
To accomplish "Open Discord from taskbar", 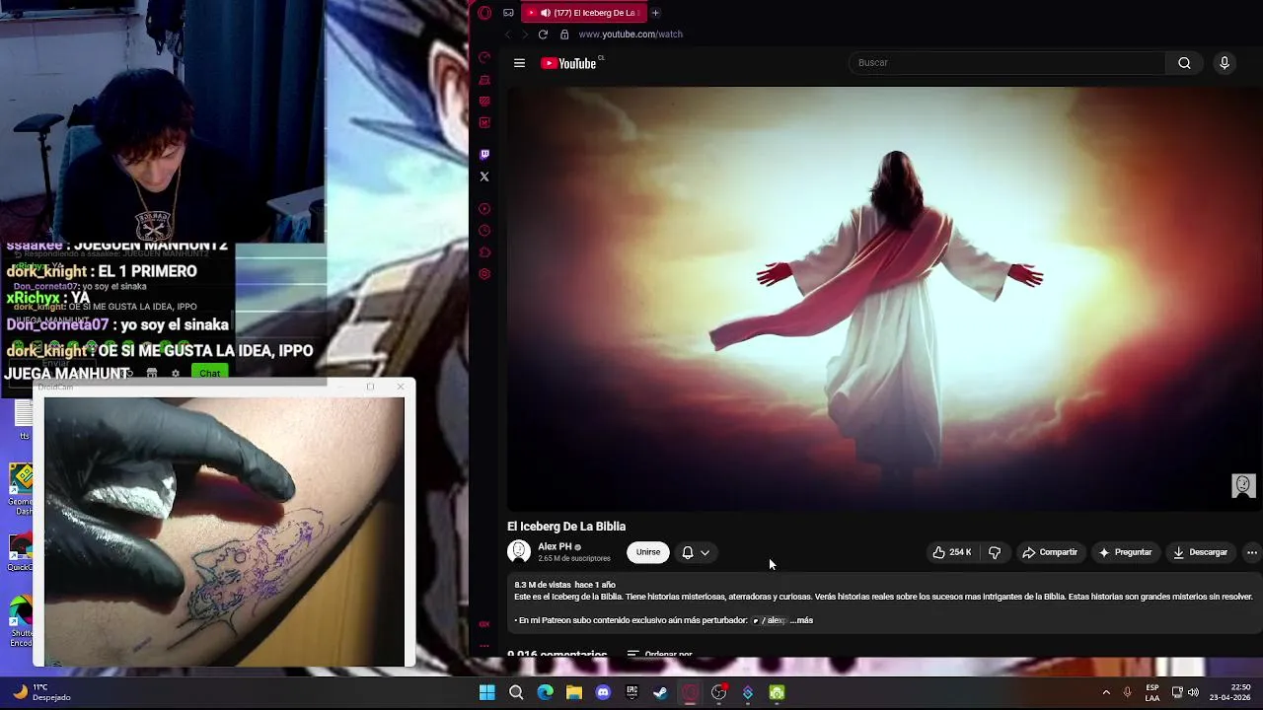I will point(603,692).
